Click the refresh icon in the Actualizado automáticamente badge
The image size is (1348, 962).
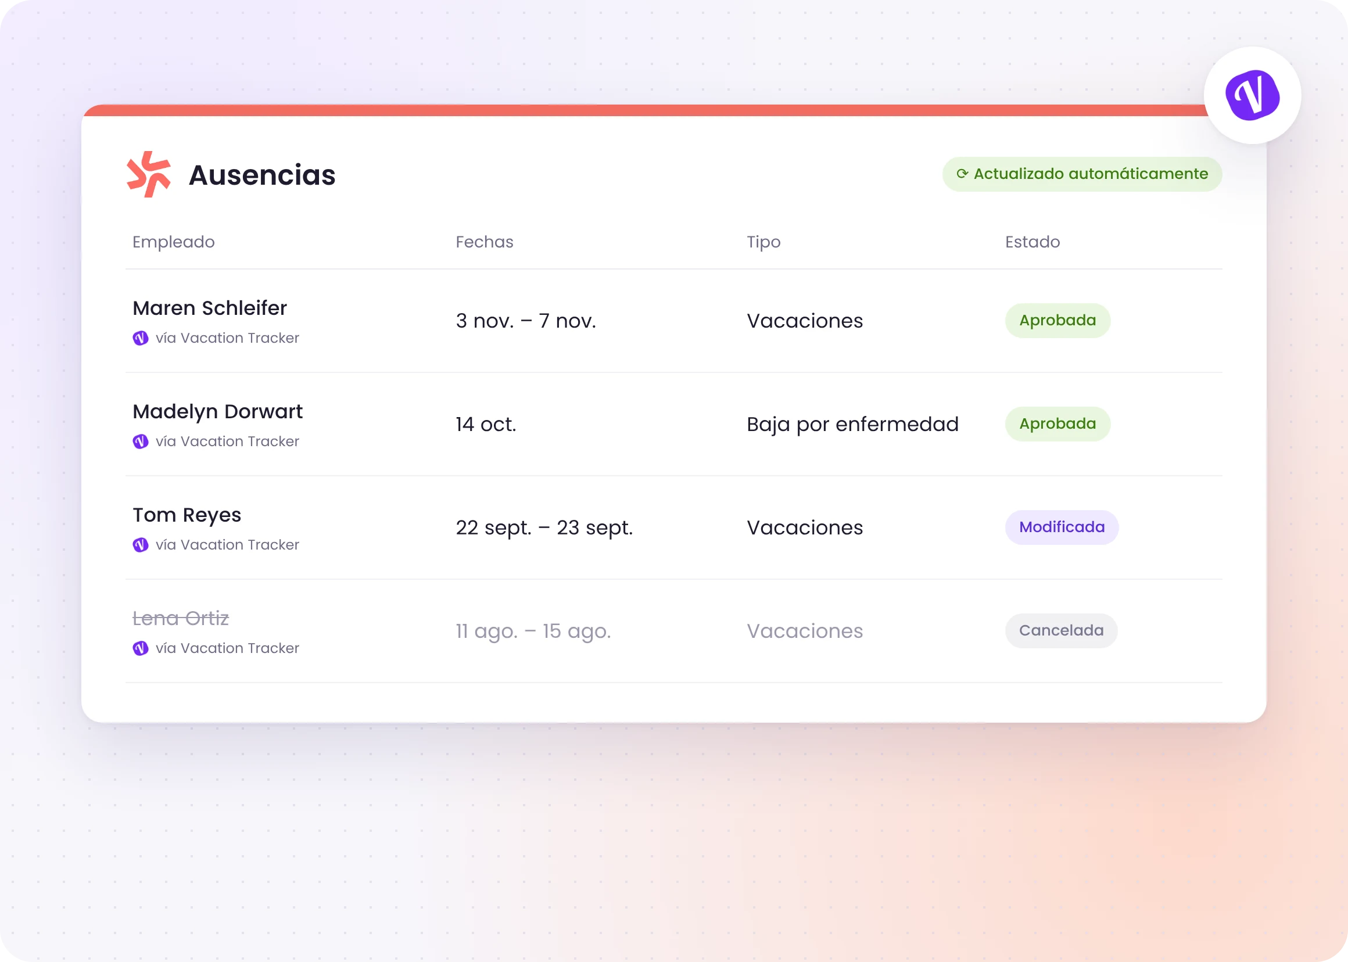point(962,174)
